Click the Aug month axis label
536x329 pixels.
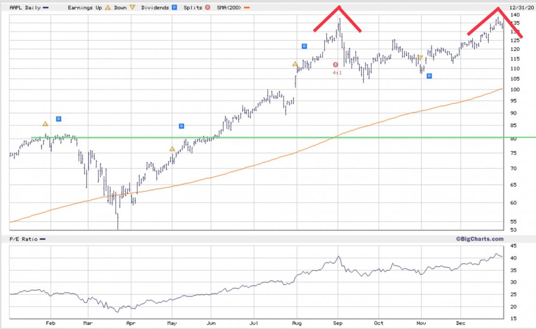pos(297,323)
